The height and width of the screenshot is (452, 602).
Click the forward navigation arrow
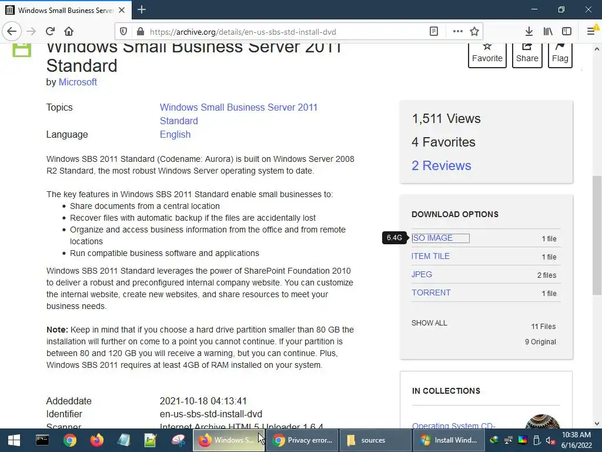pos(31,32)
